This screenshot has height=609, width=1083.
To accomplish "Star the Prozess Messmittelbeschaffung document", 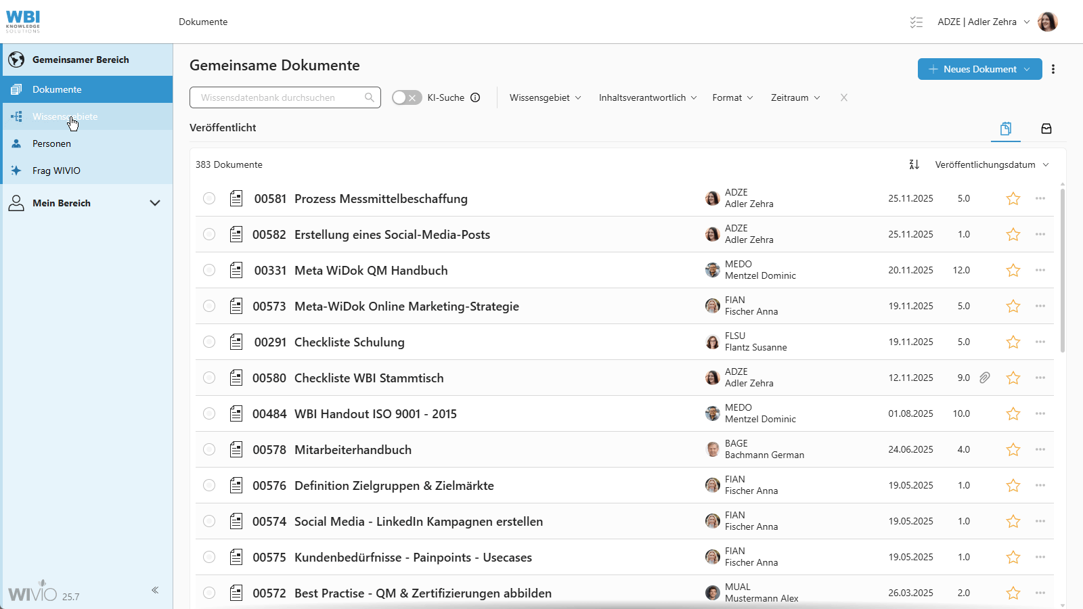I will 1013,199.
